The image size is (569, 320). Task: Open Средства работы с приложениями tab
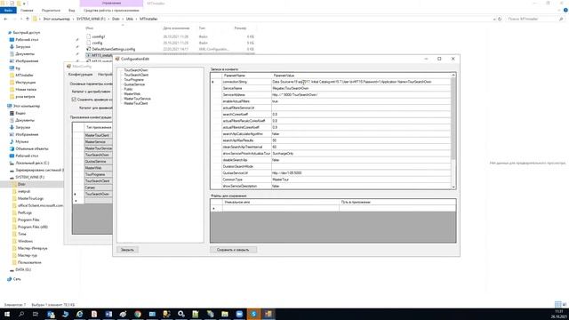click(111, 11)
